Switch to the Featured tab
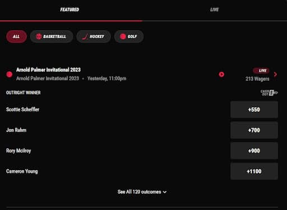The image size is (287, 210). click(x=70, y=10)
